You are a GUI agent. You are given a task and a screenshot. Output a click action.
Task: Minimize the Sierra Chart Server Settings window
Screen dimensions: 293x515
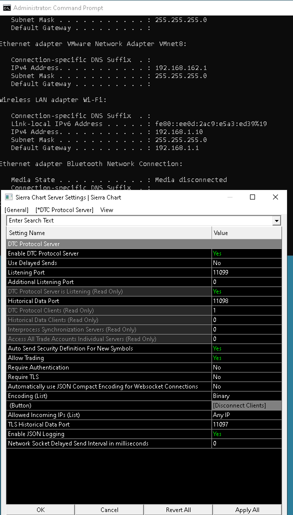[229, 197]
